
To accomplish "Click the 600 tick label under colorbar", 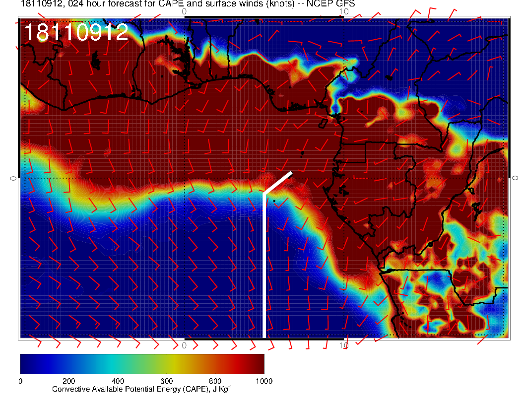I will pos(166,381).
